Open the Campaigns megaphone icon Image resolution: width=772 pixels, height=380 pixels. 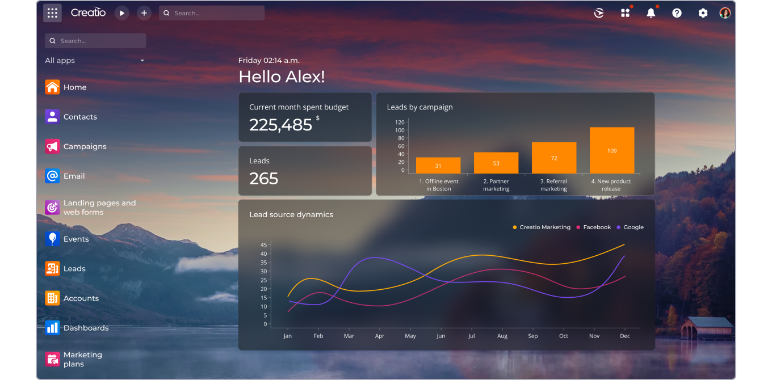[x=52, y=146]
